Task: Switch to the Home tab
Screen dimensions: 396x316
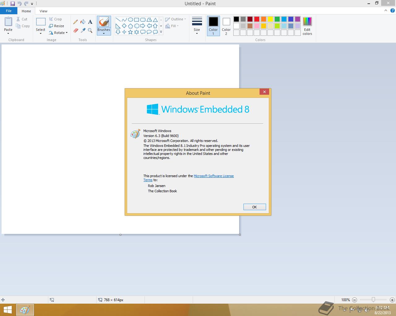Action: (x=26, y=11)
